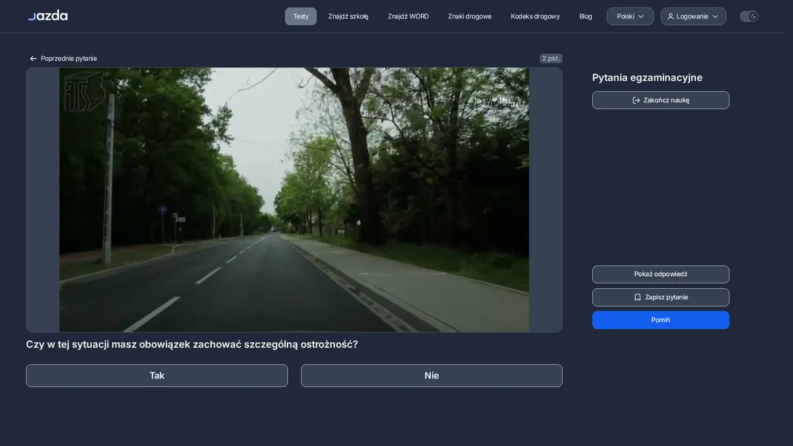Toggle the dark mode switch

[x=749, y=17]
